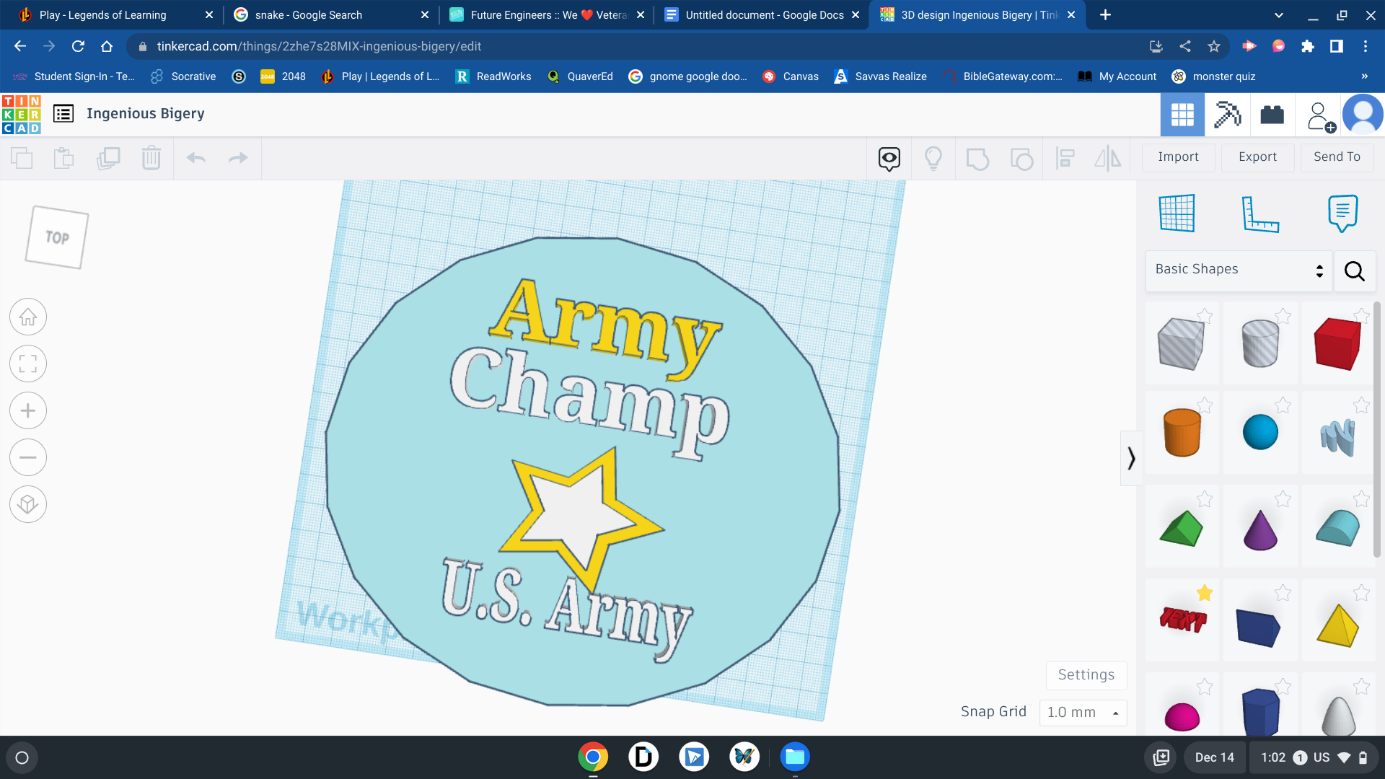Image resolution: width=1385 pixels, height=779 pixels.
Task: Click the invite people icon
Action: coord(1320,115)
